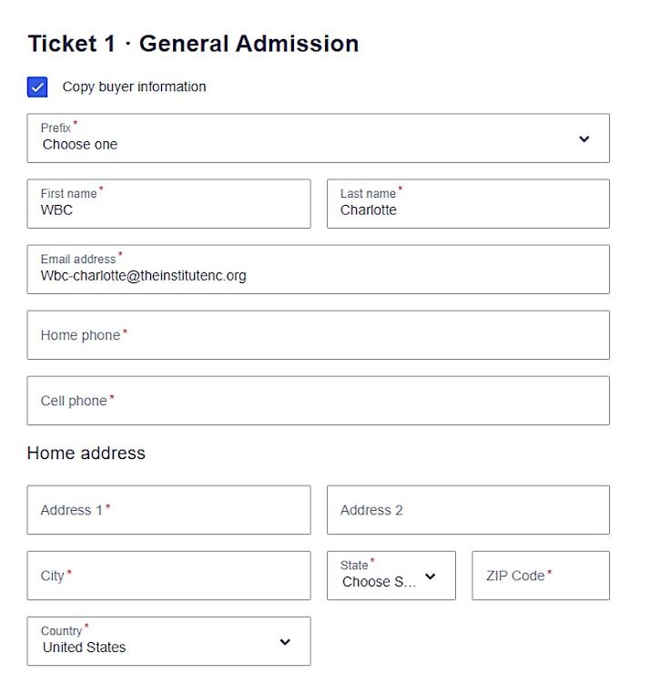Click the Country dropdown chevron arrow
This screenshot has width=660, height=674.
pyautogui.click(x=285, y=642)
